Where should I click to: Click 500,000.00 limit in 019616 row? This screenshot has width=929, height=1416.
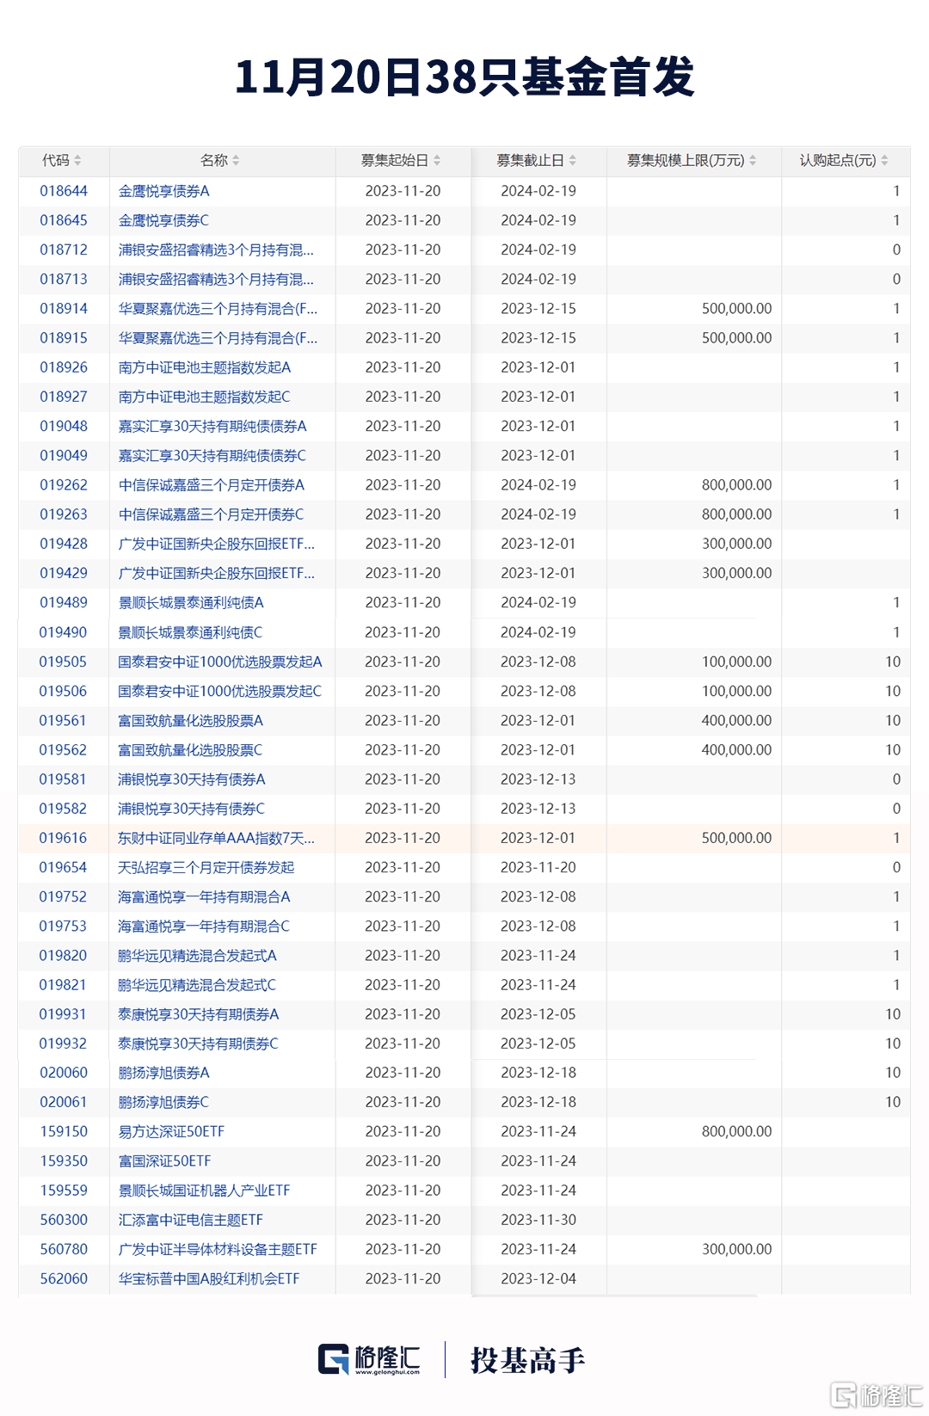pos(737,838)
